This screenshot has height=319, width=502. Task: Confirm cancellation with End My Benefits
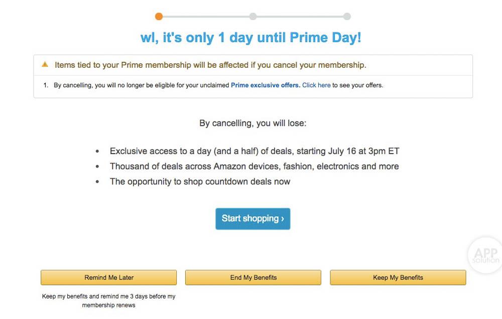coord(253,277)
